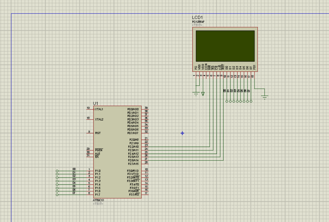Click the P2.7/A15 pin label

(x=134, y=164)
